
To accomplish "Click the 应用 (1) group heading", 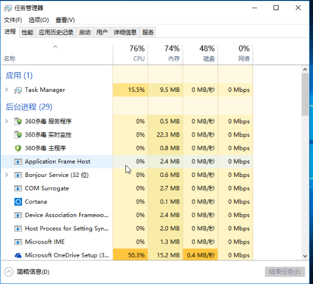I will click(x=19, y=76).
